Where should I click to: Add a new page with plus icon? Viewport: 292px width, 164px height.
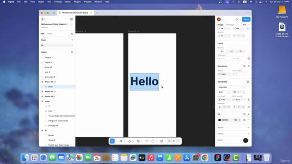click(72, 40)
